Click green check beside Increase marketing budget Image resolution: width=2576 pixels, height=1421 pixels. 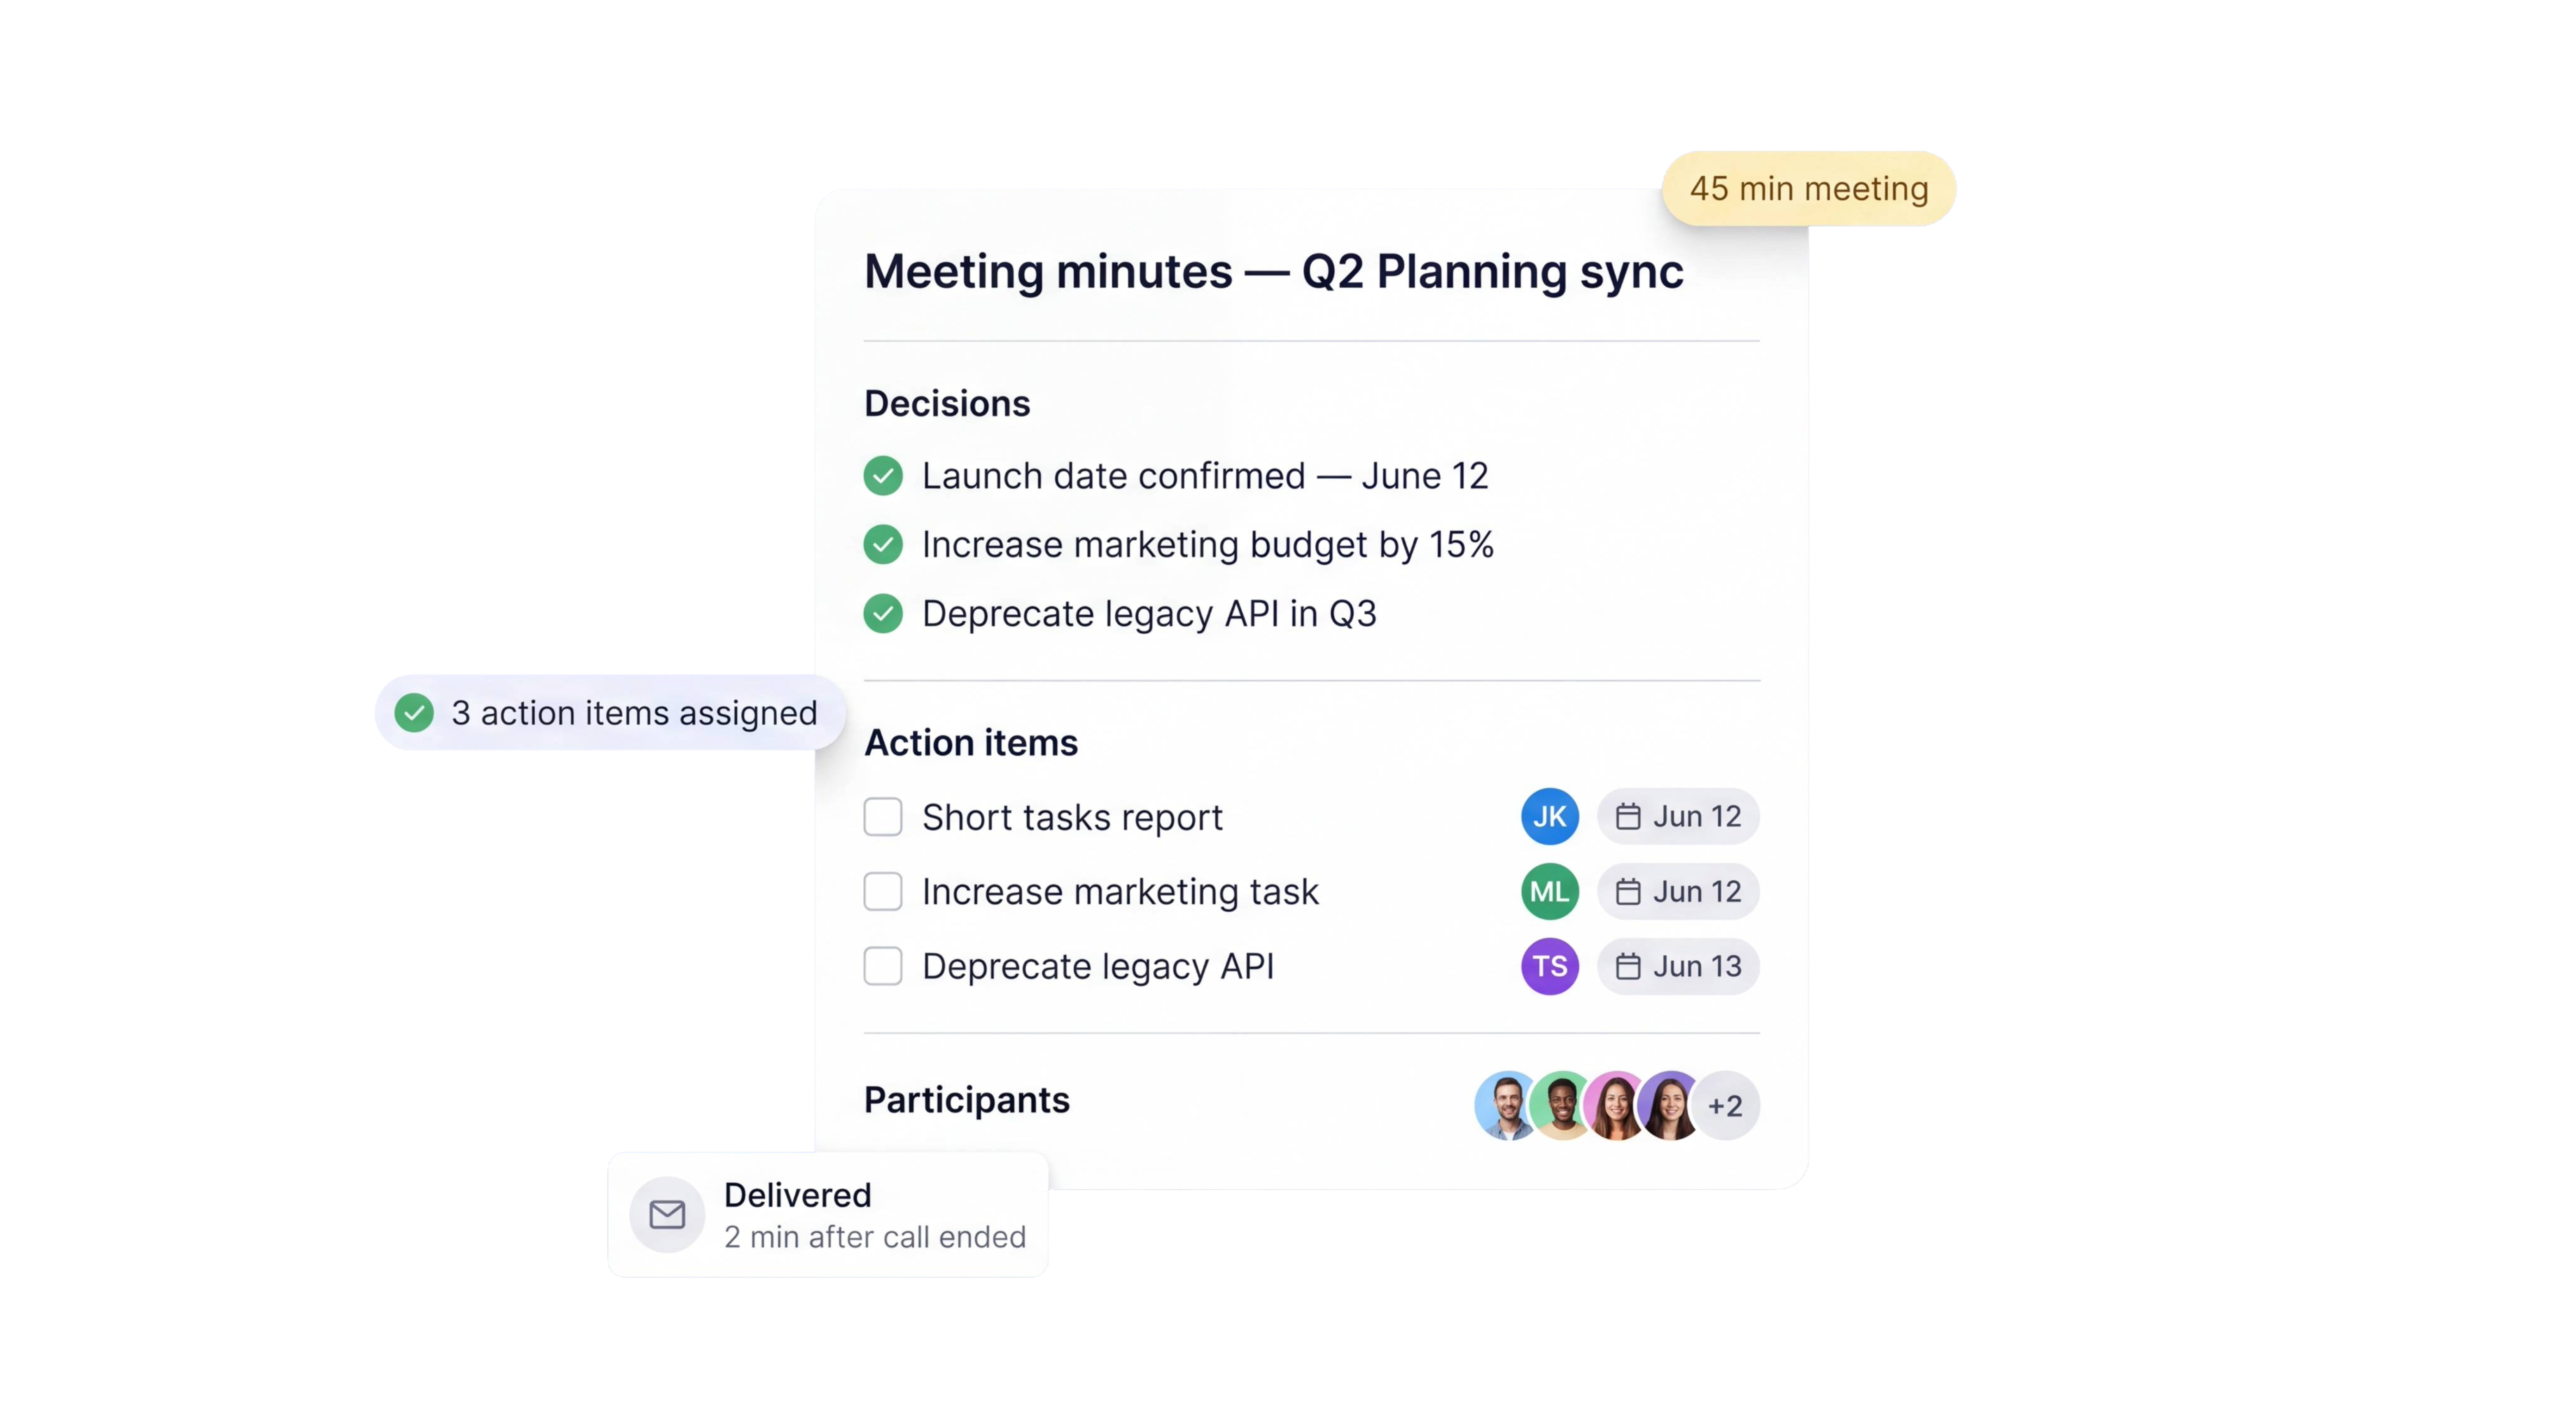pos(883,545)
